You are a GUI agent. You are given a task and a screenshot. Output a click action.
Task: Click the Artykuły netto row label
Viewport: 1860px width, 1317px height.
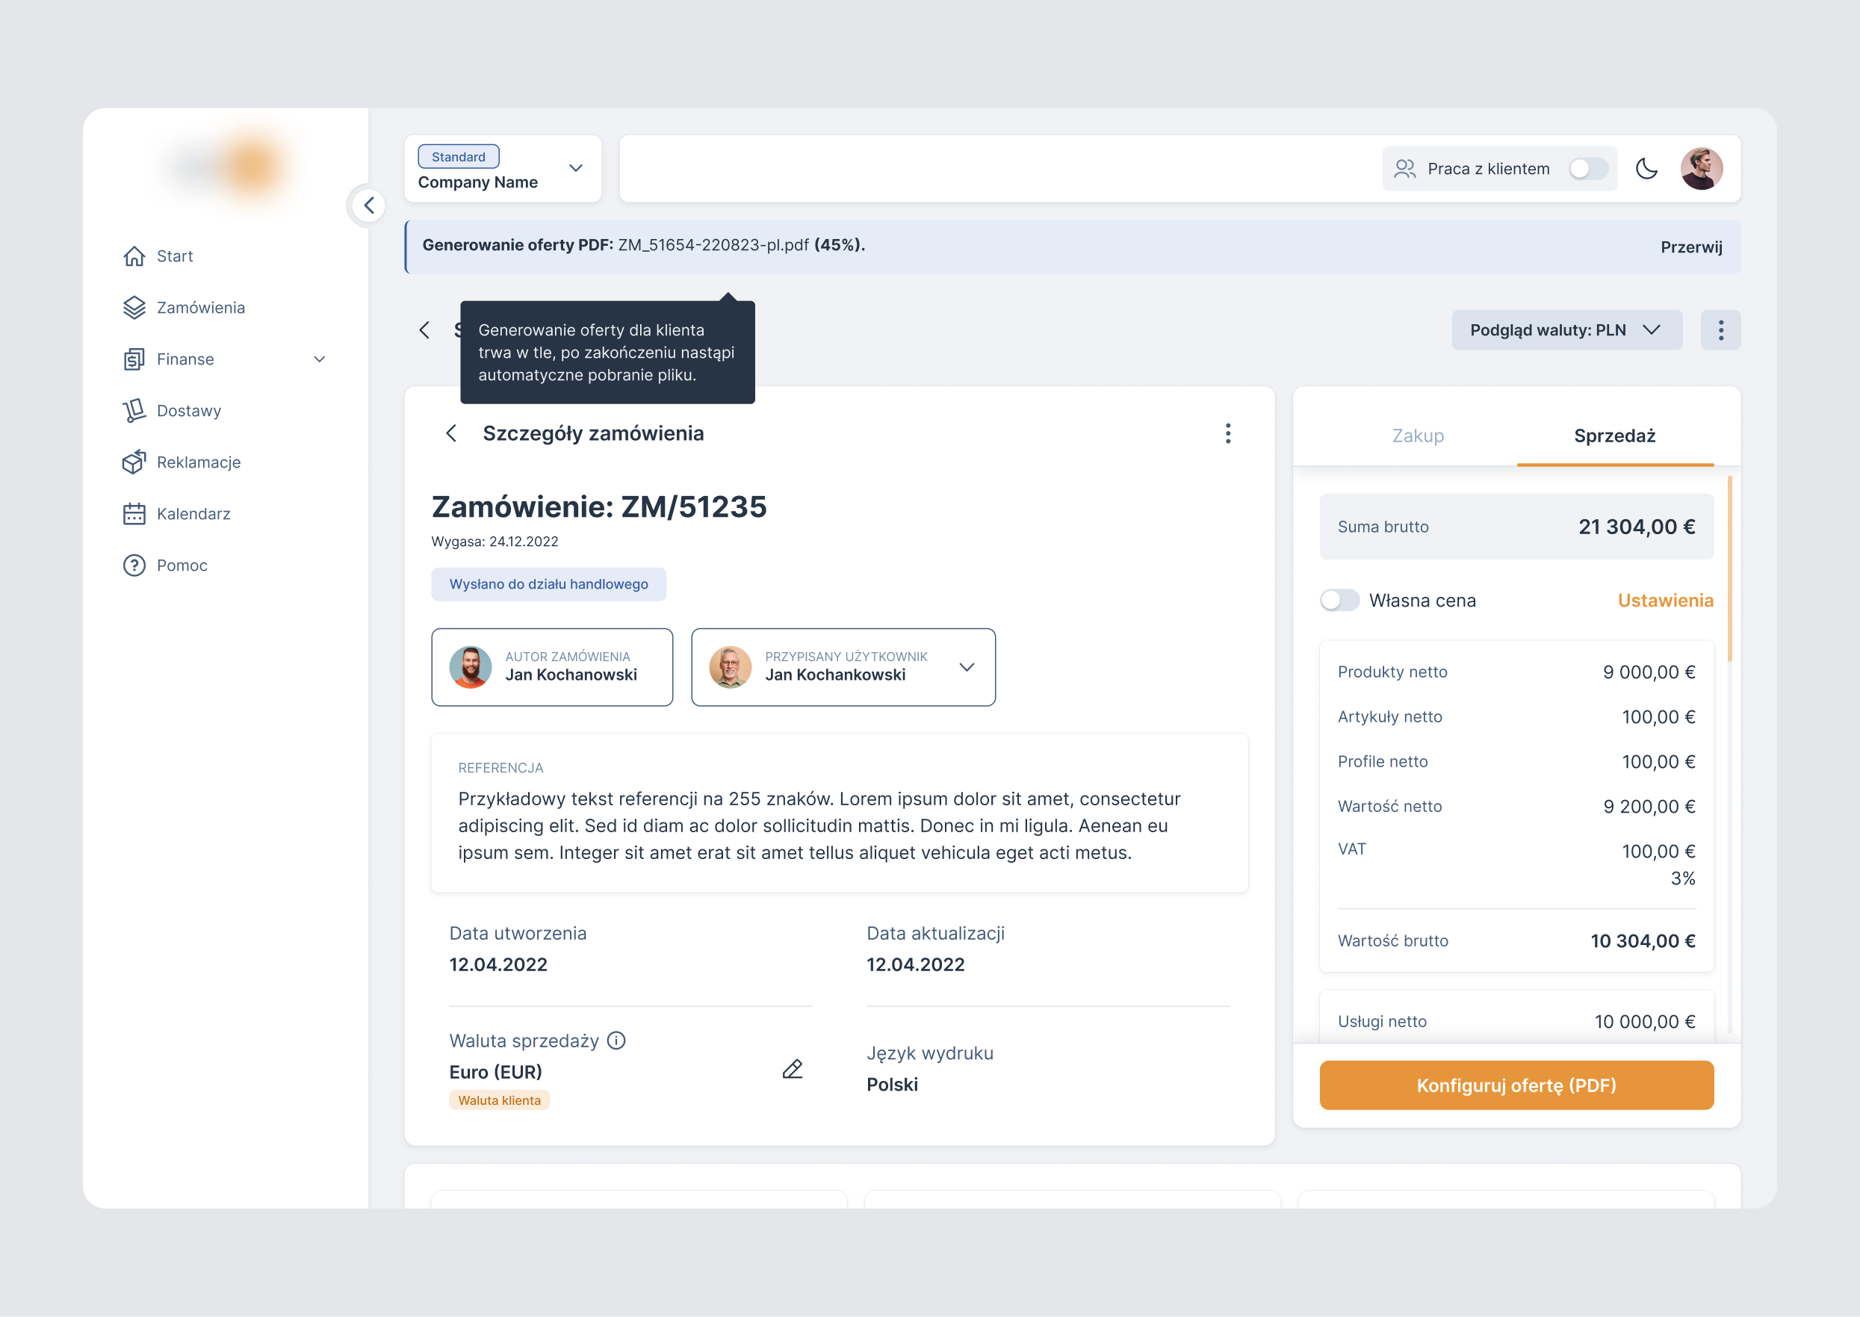[1389, 717]
